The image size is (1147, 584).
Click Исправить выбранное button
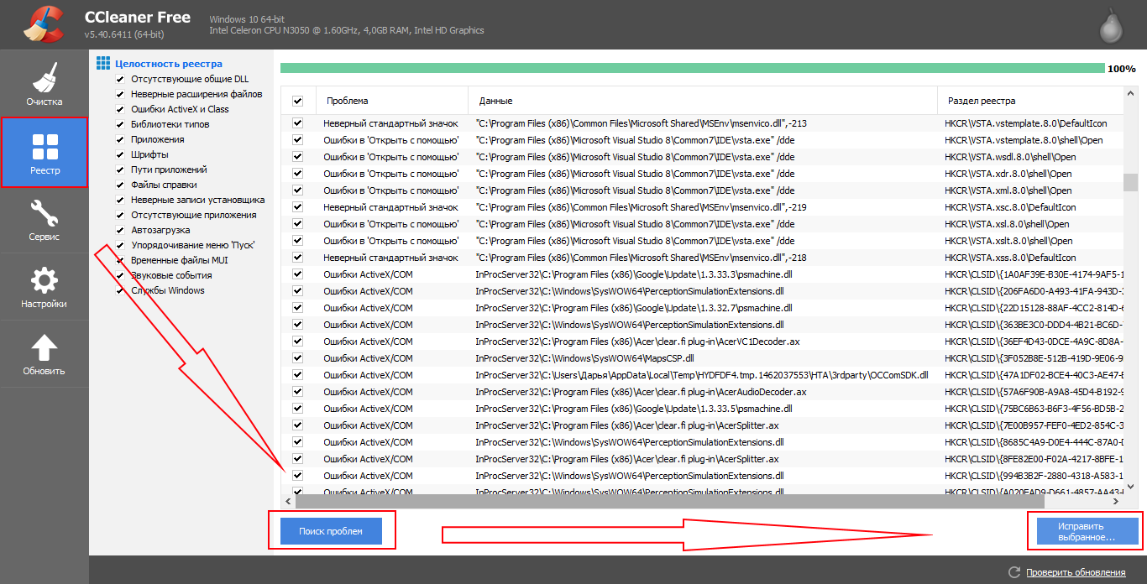(x=1087, y=531)
